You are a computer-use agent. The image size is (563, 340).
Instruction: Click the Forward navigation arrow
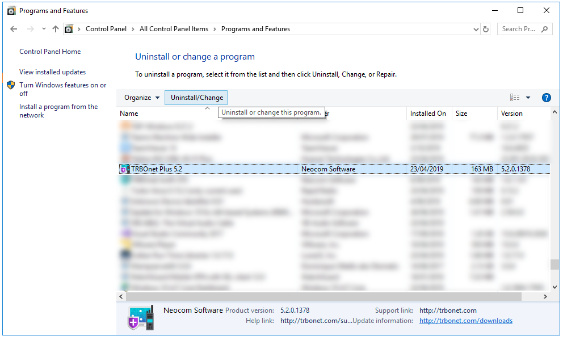(31, 29)
